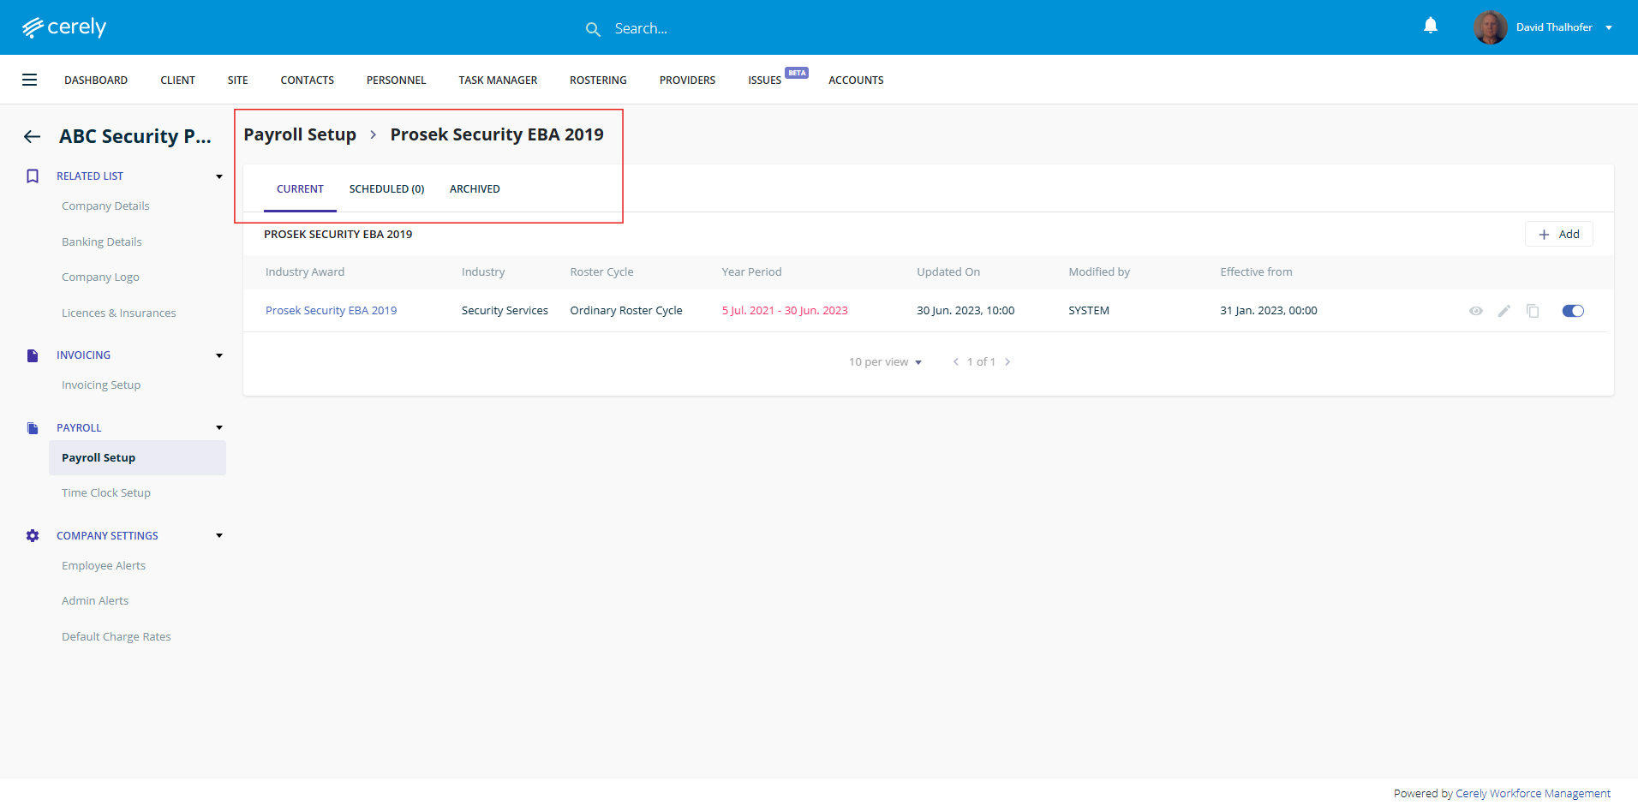The height and width of the screenshot is (805, 1638).
Task: Open the hamburger navigation menu
Action: pyautogui.click(x=29, y=80)
